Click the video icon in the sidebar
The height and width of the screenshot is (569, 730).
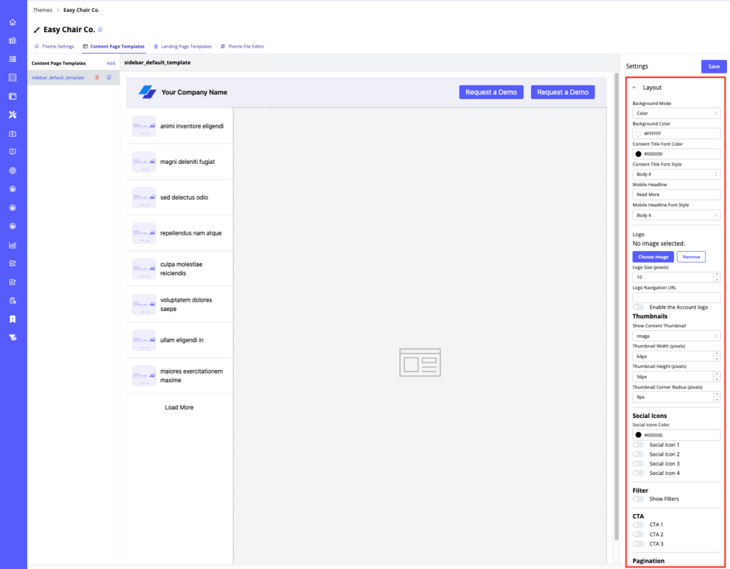11,133
